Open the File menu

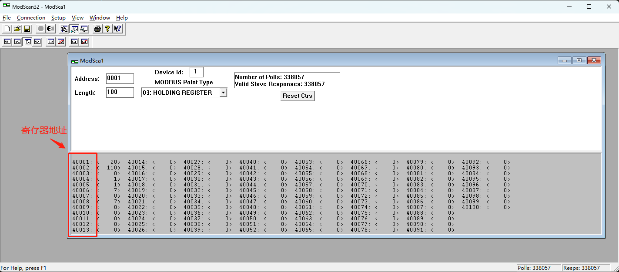[7, 18]
